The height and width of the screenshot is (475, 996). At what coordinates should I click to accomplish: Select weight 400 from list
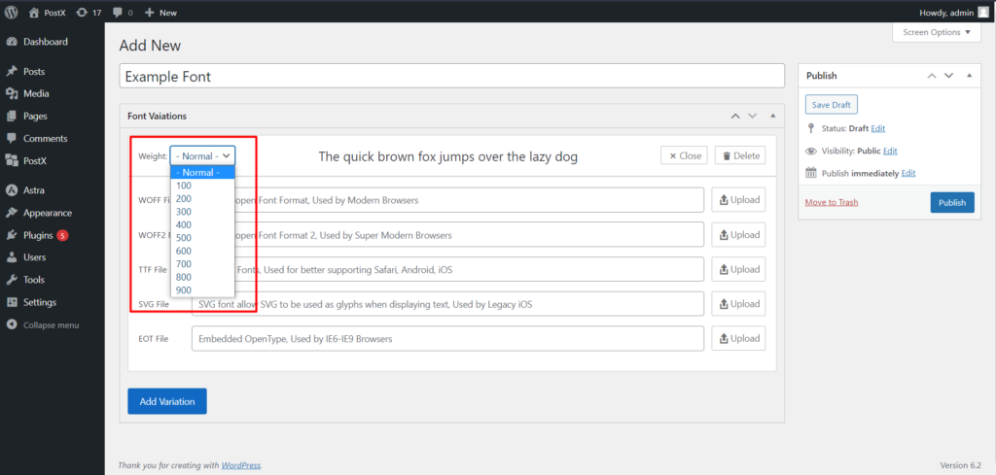pyautogui.click(x=202, y=224)
